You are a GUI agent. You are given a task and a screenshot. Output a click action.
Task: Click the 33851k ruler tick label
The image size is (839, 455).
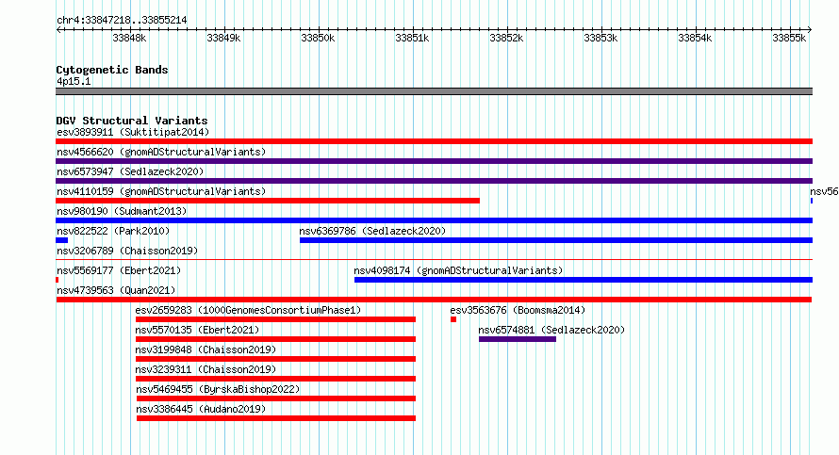411,38
